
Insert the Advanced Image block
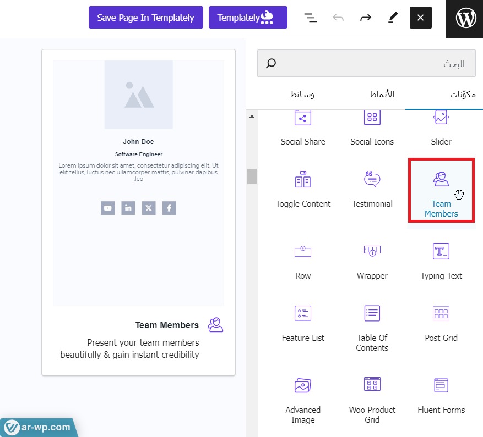(x=303, y=400)
